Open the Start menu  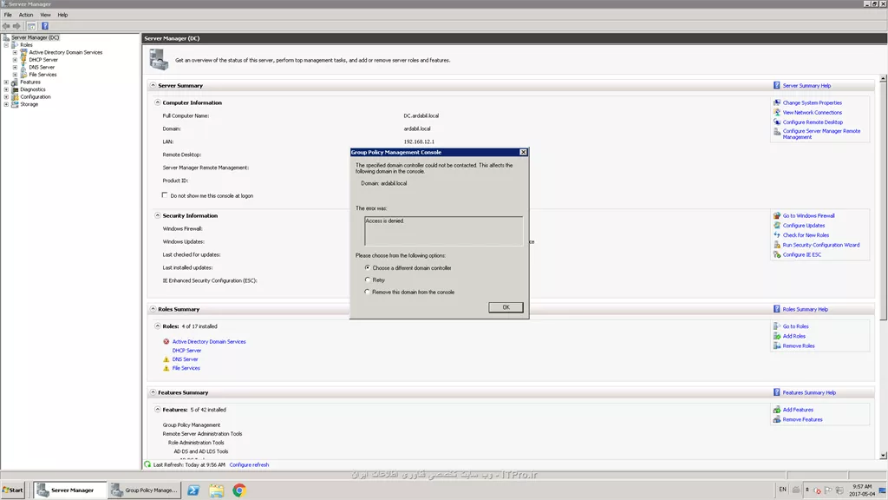12,490
